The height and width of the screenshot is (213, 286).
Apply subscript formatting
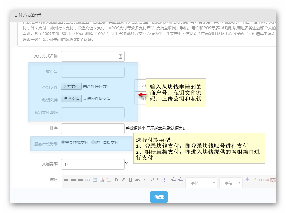coord(145,180)
